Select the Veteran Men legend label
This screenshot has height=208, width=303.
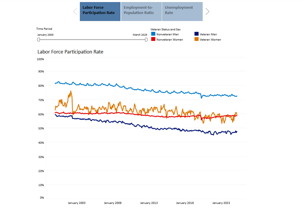[208, 34]
